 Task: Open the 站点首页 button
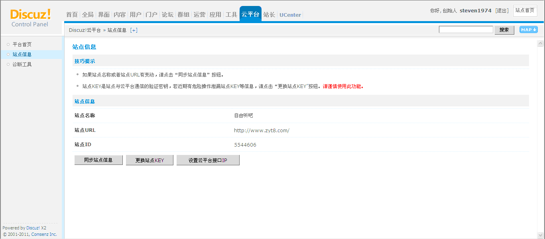tap(525, 11)
